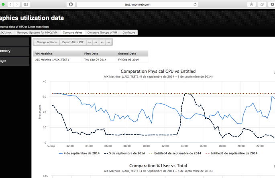The height and width of the screenshot is (178, 275).
Task: Show all tabs overview icon
Action: (262, 4)
